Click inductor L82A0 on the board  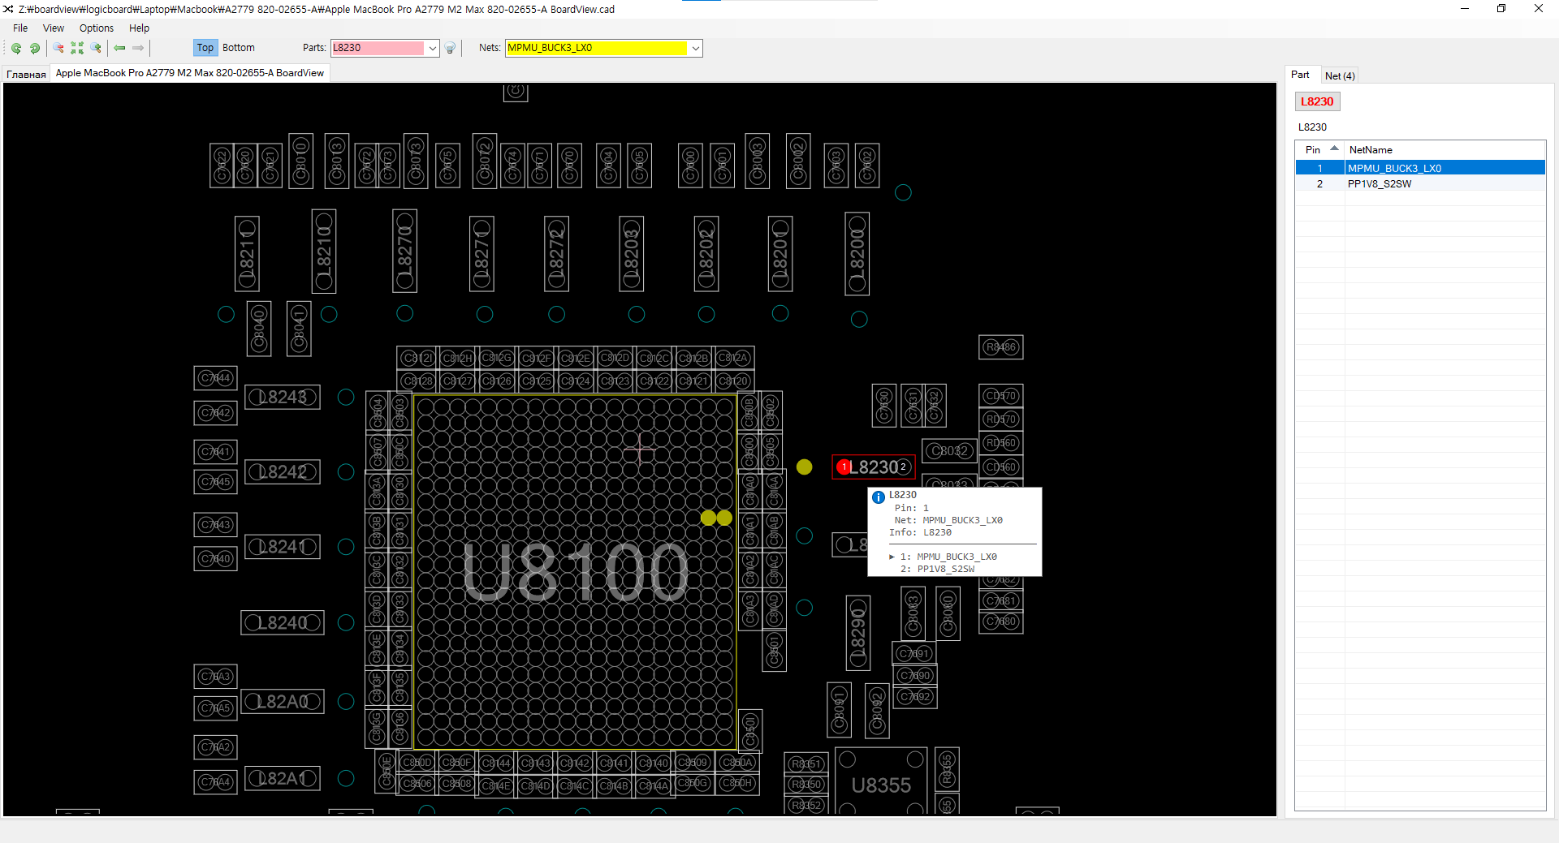point(283,701)
